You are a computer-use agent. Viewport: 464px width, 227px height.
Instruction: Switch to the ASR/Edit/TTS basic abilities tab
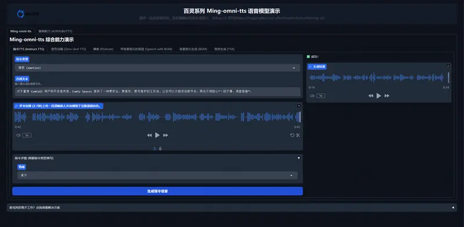point(55,31)
